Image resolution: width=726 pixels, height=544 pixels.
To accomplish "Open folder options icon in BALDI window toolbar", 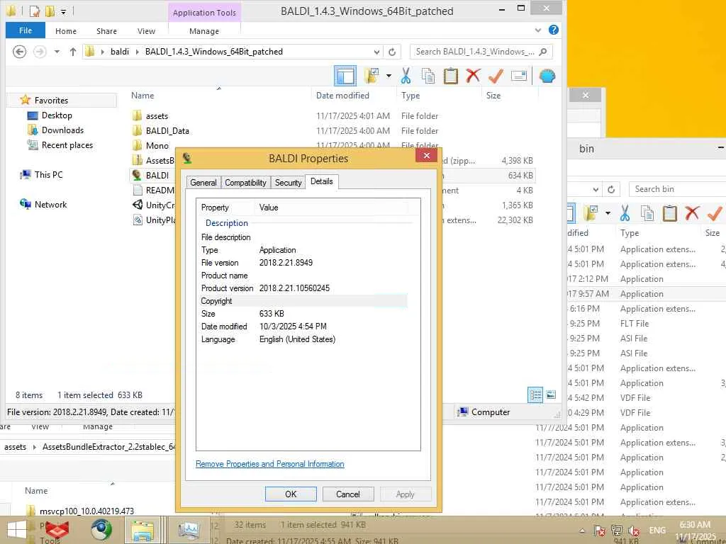I will click(x=372, y=76).
